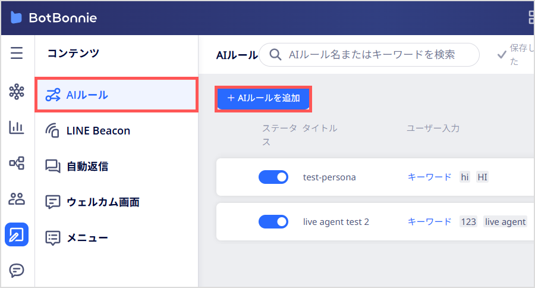
Task: Toggle off the test-persona rule
Action: pyautogui.click(x=273, y=177)
